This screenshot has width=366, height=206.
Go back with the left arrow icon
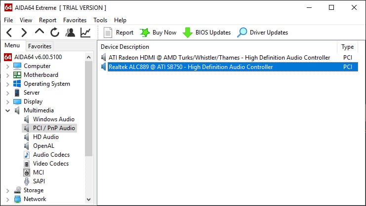[x=9, y=33]
